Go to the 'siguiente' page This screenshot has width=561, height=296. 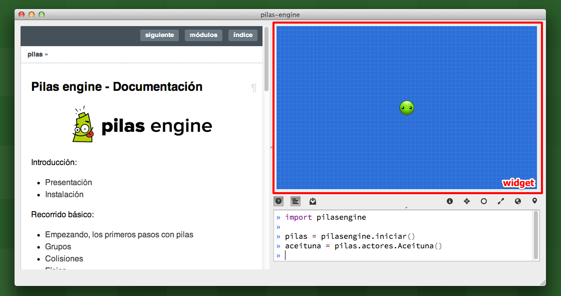point(160,35)
